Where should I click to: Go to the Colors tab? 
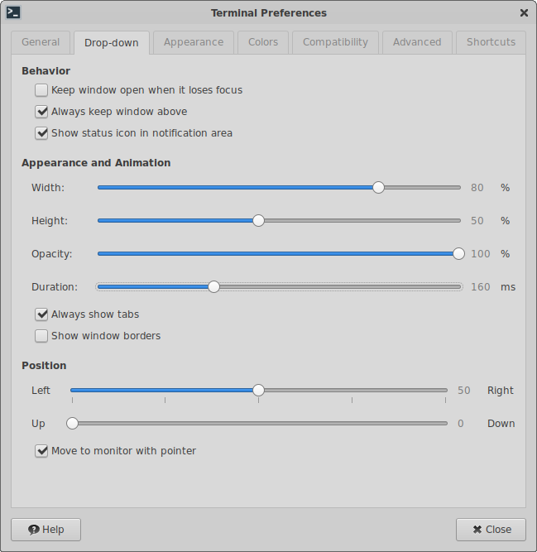(x=263, y=42)
